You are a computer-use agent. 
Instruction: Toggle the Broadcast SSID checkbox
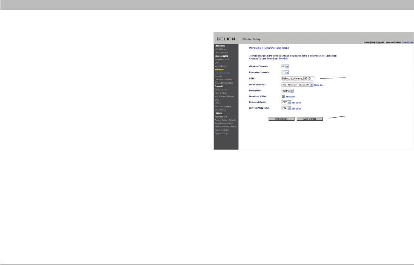point(283,96)
